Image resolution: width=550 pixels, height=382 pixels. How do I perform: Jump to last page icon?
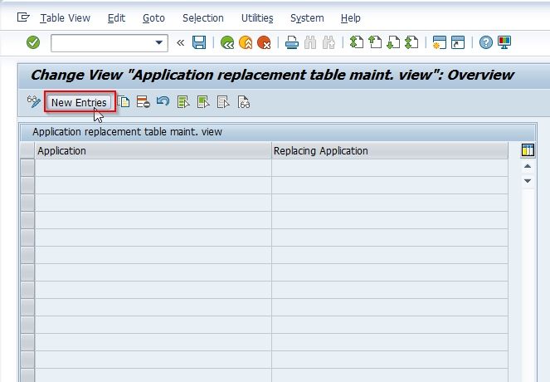tap(411, 42)
